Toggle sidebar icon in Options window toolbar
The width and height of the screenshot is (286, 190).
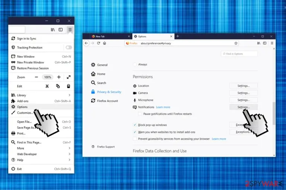265,43
